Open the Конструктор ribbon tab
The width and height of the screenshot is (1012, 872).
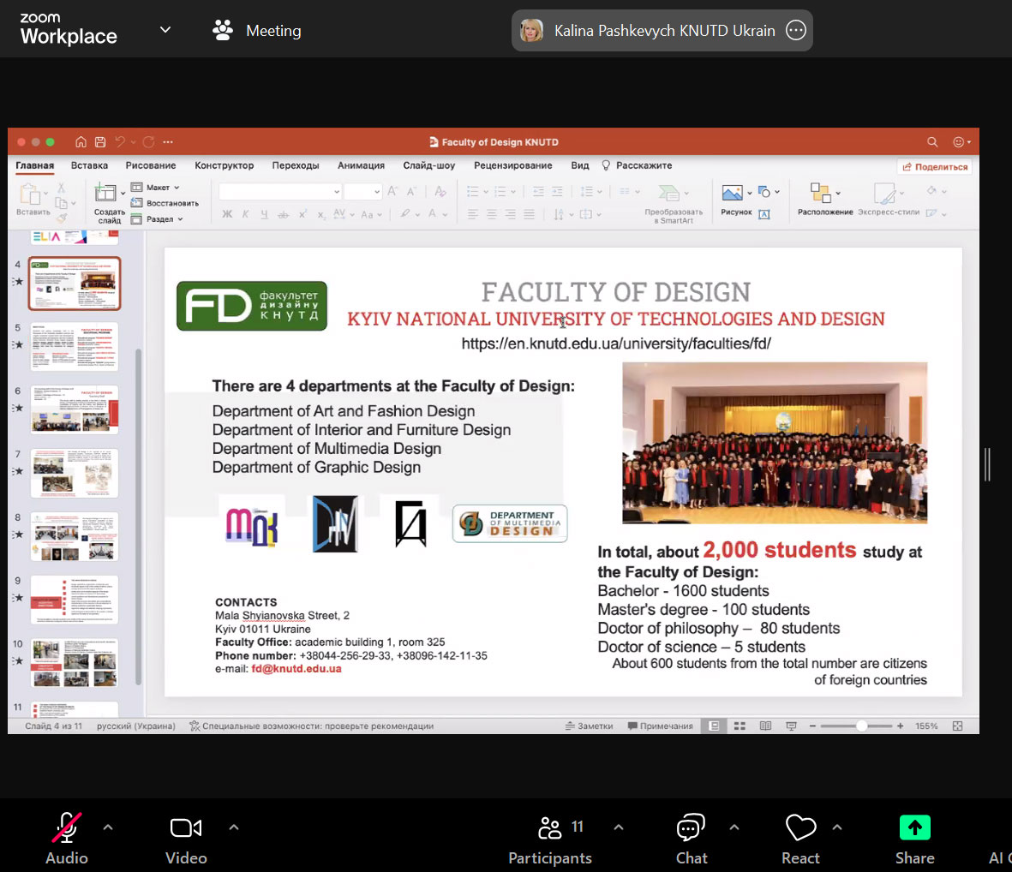(x=224, y=166)
